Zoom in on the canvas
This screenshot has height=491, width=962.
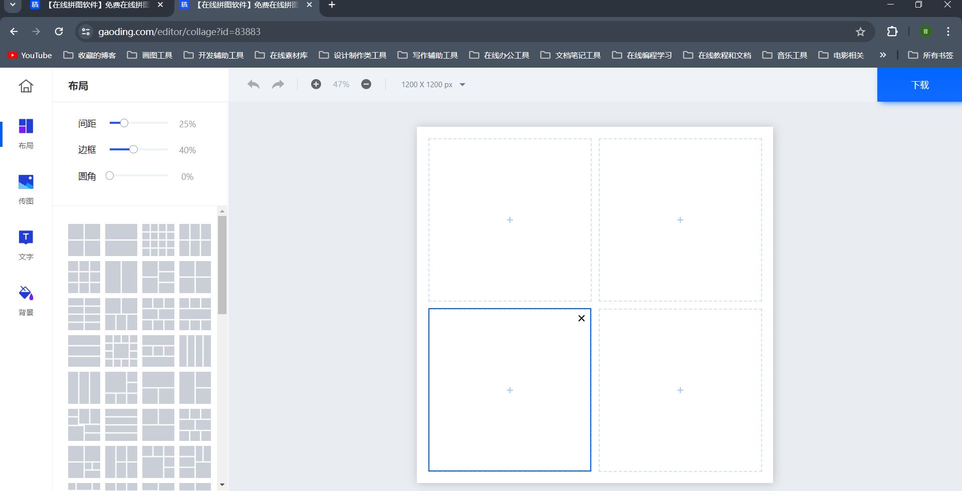[x=316, y=84]
